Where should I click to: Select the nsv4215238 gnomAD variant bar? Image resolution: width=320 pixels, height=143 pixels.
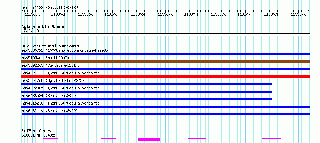point(165,107)
